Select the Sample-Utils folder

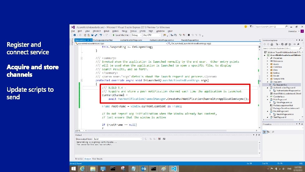279,79
